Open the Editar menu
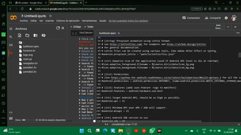 34,21
